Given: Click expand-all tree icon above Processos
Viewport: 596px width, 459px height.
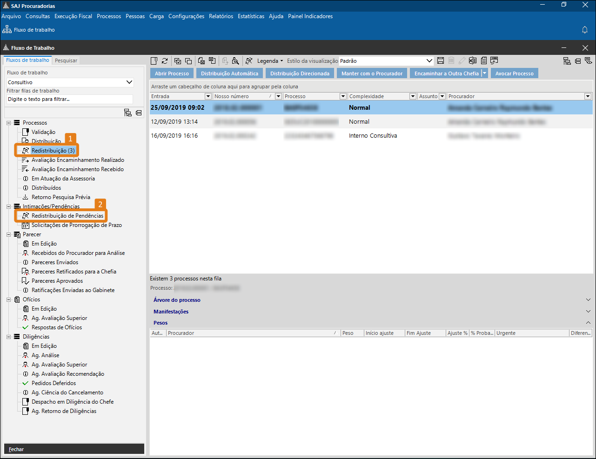Looking at the screenshot, I should pyautogui.click(x=128, y=113).
